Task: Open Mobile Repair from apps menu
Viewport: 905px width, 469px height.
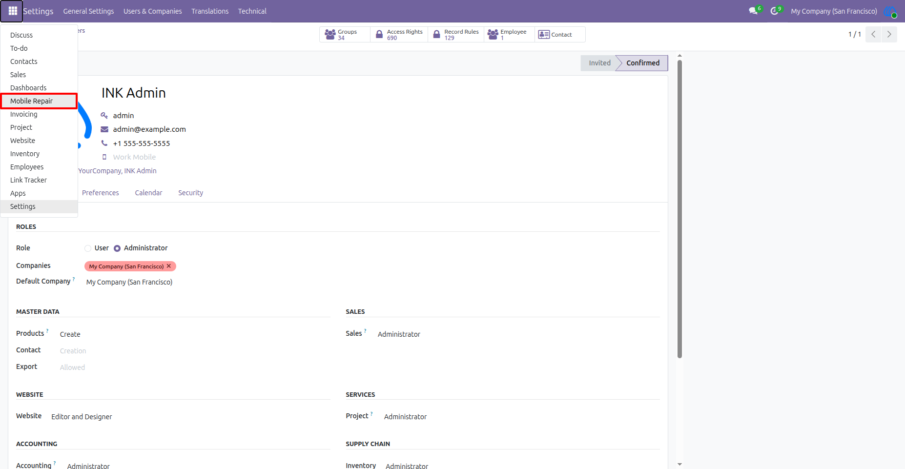Action: coord(39,101)
